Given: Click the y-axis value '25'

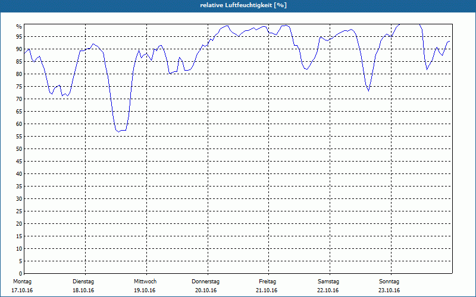Looking at the screenshot, I should pos(19,211).
